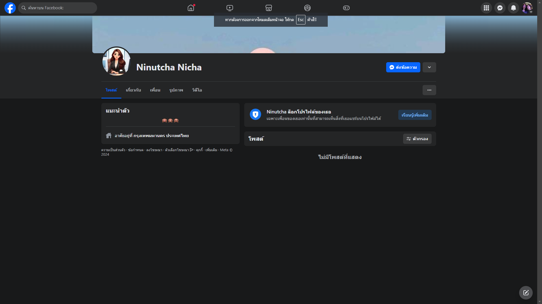
Task: Switch to the รูปภาพ tab
Action: coord(176,90)
